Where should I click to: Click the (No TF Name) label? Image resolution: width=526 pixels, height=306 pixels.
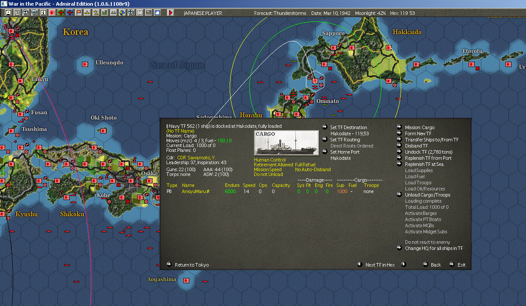(x=180, y=131)
